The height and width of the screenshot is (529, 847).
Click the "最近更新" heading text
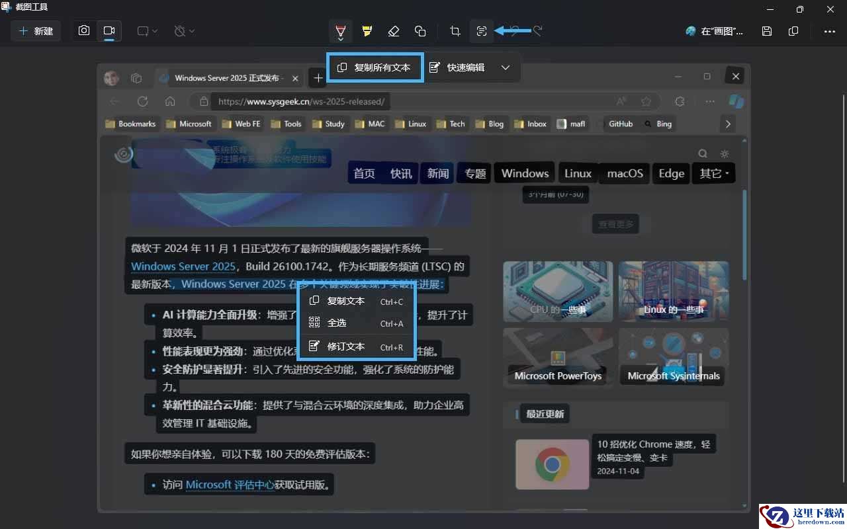[545, 415]
